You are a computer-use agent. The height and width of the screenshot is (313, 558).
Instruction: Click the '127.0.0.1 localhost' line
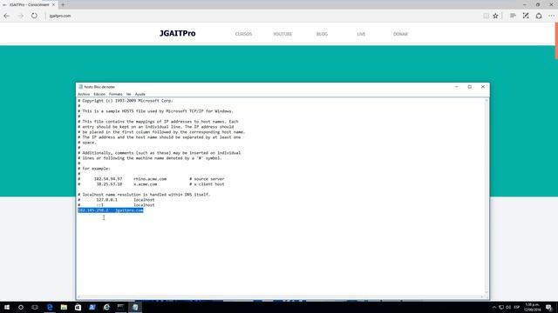pyautogui.click(x=116, y=200)
